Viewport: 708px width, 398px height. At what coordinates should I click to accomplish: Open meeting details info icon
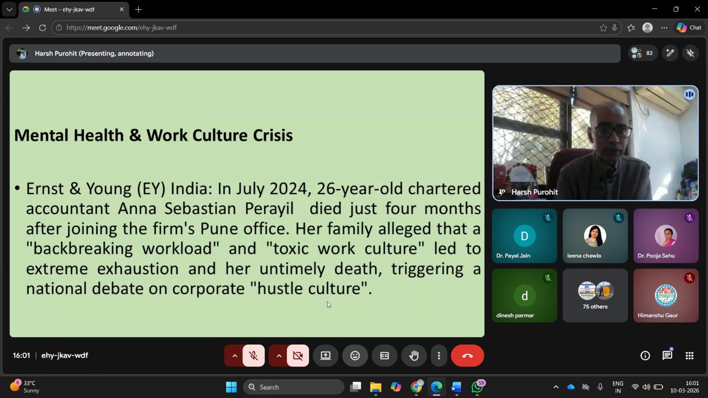pyautogui.click(x=645, y=356)
